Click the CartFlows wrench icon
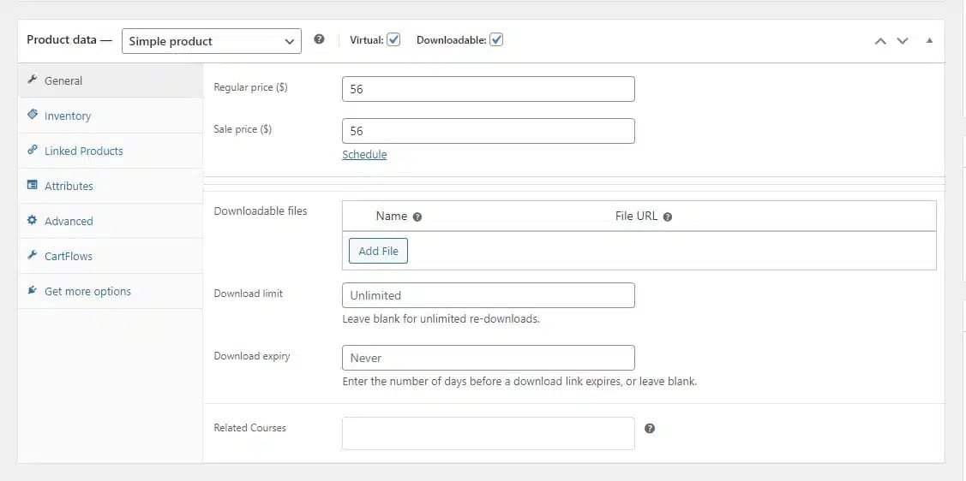Screen dimensions: 966x481 click(x=33, y=255)
